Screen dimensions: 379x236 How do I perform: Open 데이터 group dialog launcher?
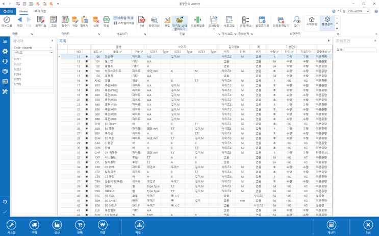point(98,34)
